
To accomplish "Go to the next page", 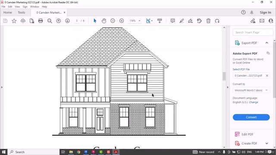I will pyautogui.click(x=67, y=21).
